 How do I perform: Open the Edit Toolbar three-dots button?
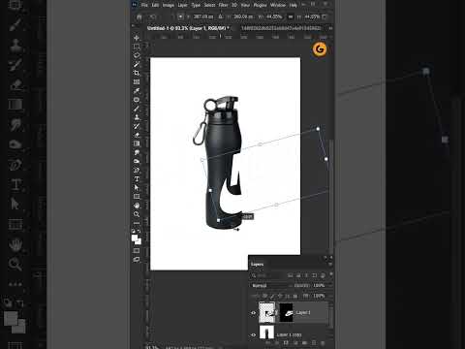[137, 223]
